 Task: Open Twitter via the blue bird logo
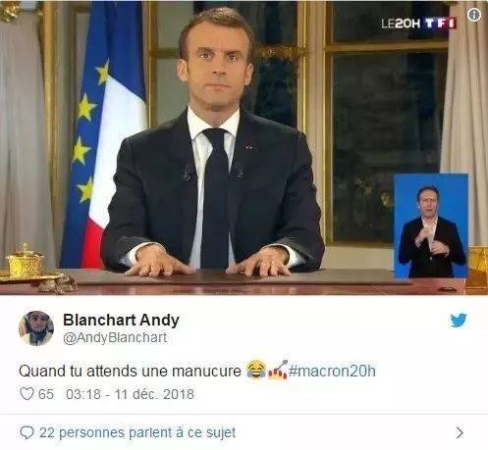coord(459,321)
